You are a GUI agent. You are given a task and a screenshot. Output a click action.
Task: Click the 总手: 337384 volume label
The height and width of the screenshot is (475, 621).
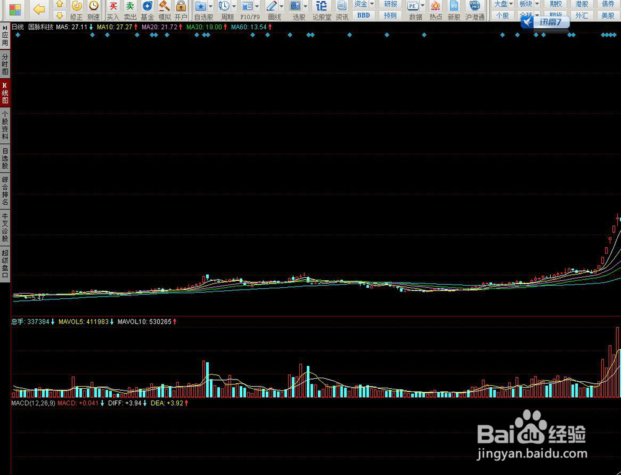(30, 322)
